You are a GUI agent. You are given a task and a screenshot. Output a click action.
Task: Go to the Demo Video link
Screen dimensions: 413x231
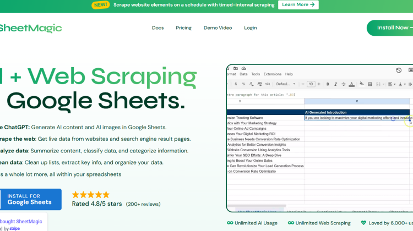point(218,28)
